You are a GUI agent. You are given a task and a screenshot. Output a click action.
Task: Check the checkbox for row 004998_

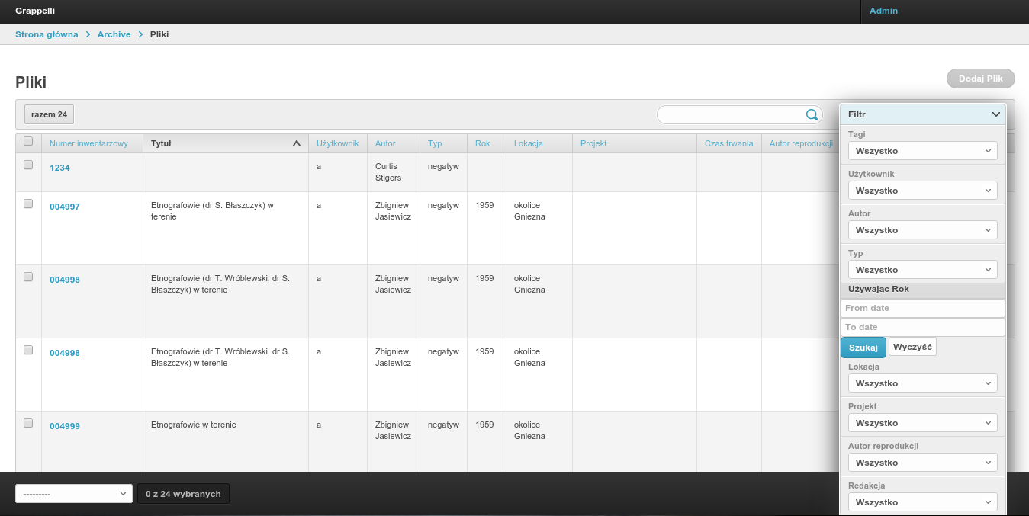tap(28, 350)
